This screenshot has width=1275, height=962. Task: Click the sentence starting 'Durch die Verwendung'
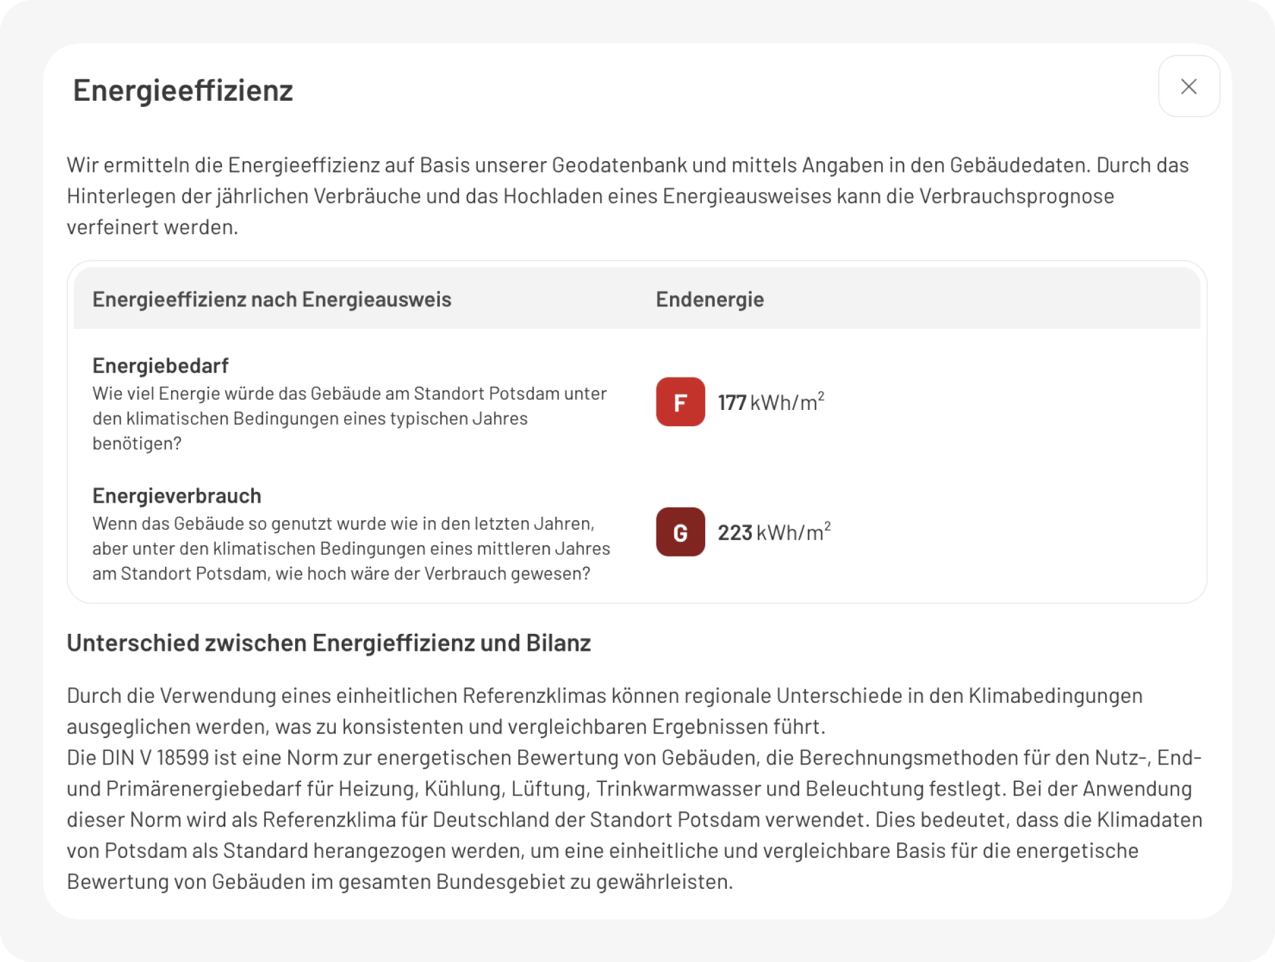pos(604,710)
